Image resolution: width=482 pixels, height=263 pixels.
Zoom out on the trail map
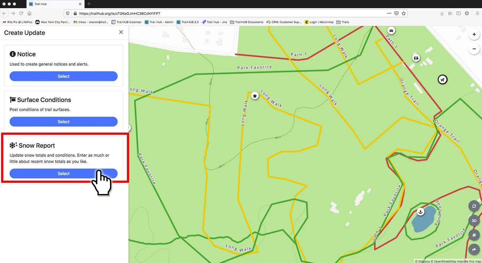click(x=474, y=49)
